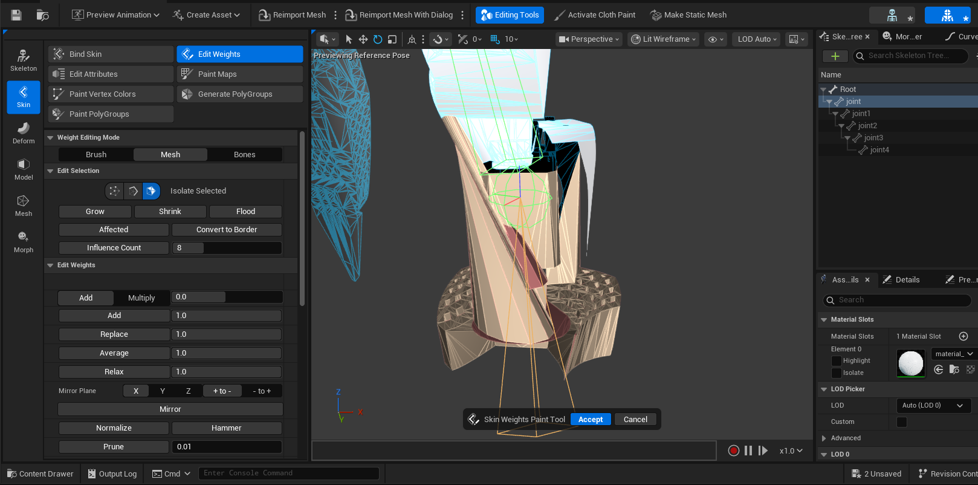Open the Generate PolyGroups tool

[x=240, y=94]
